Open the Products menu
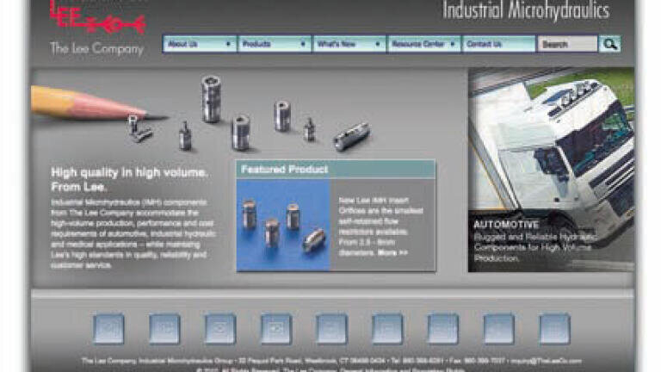Viewport: 661px width, 372px height. pos(275,44)
